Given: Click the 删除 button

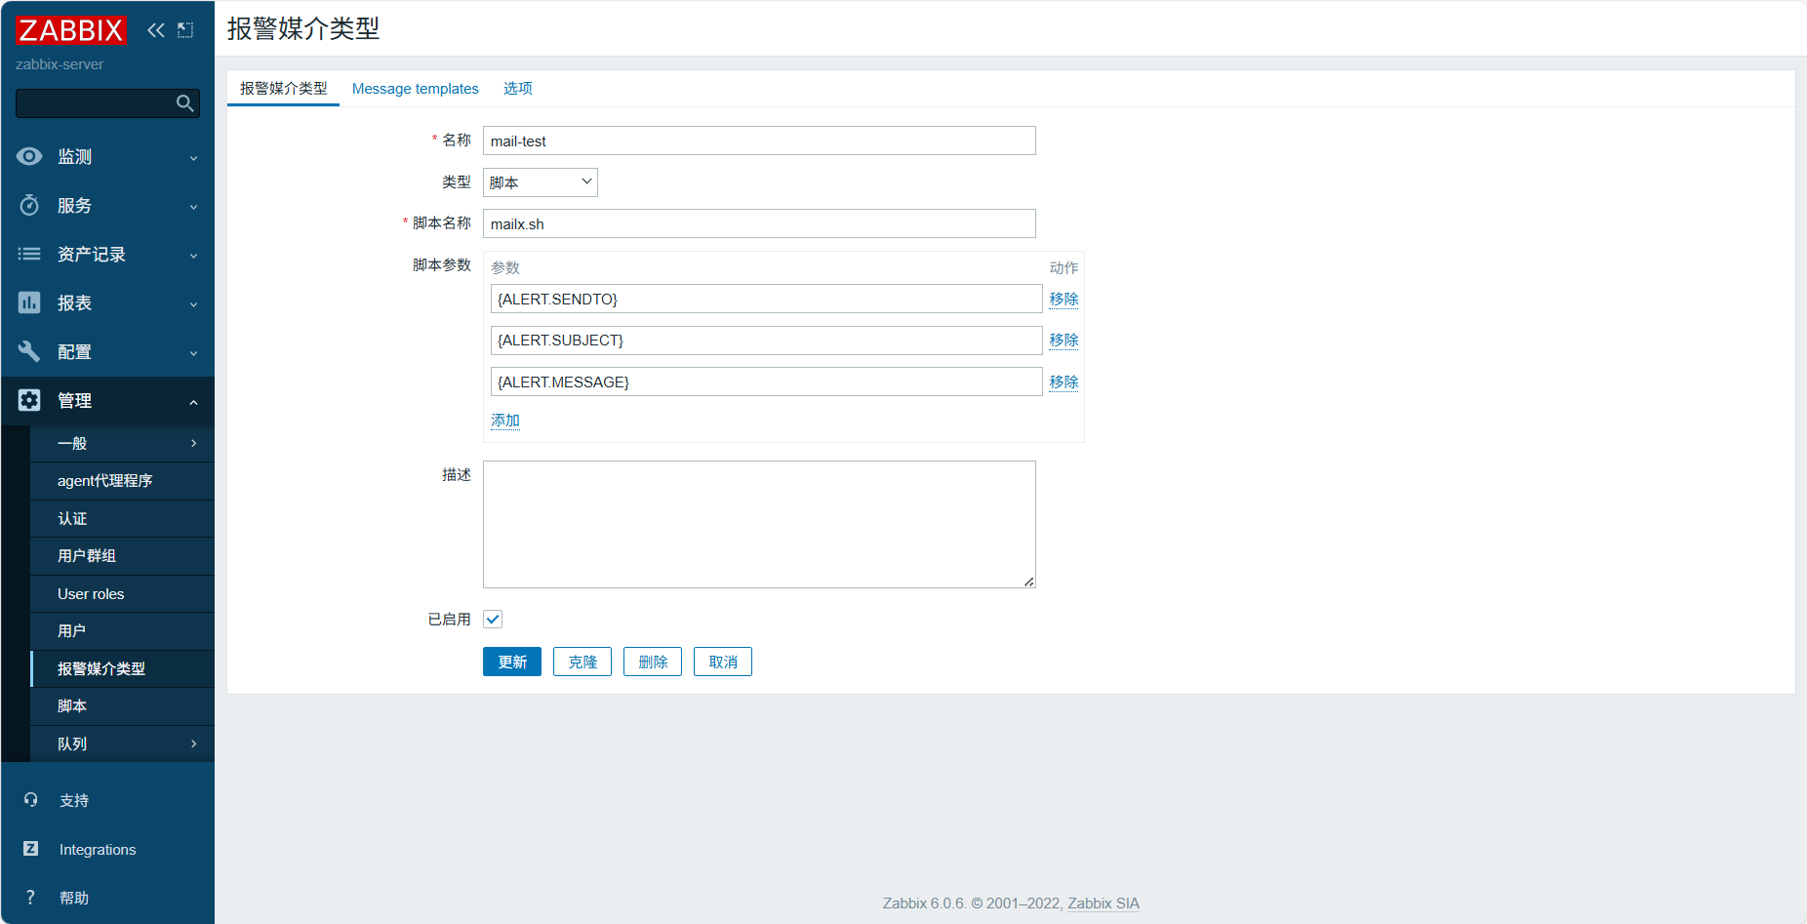Looking at the screenshot, I should pyautogui.click(x=653, y=662).
